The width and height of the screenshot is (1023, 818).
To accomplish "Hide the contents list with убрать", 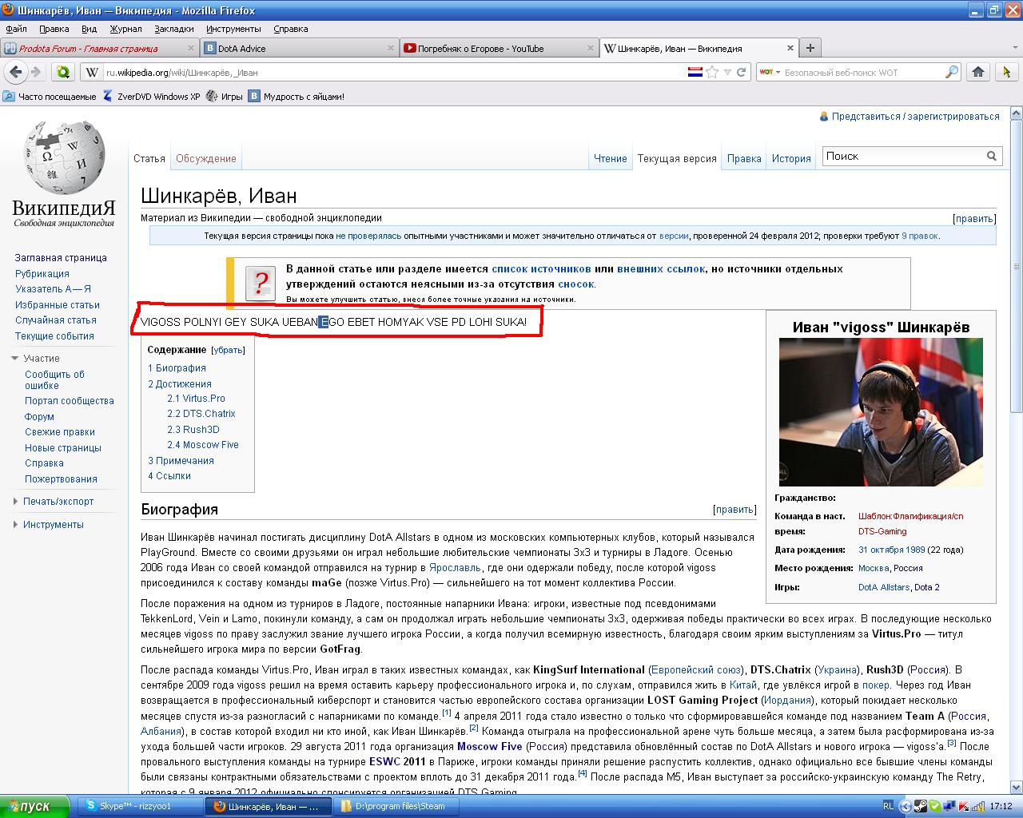I will coord(228,350).
